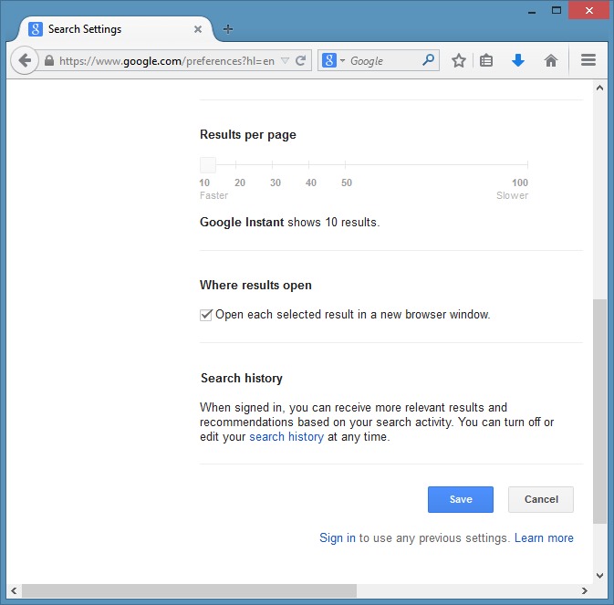Click the horizontal scrollbar right arrow
The height and width of the screenshot is (605, 614).
585,590
